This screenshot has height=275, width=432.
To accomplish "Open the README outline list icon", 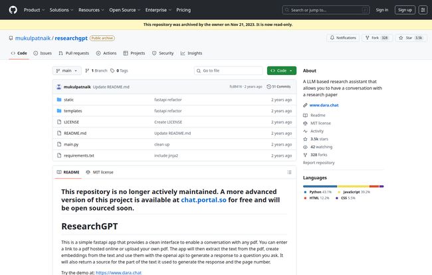I will coord(289,172).
